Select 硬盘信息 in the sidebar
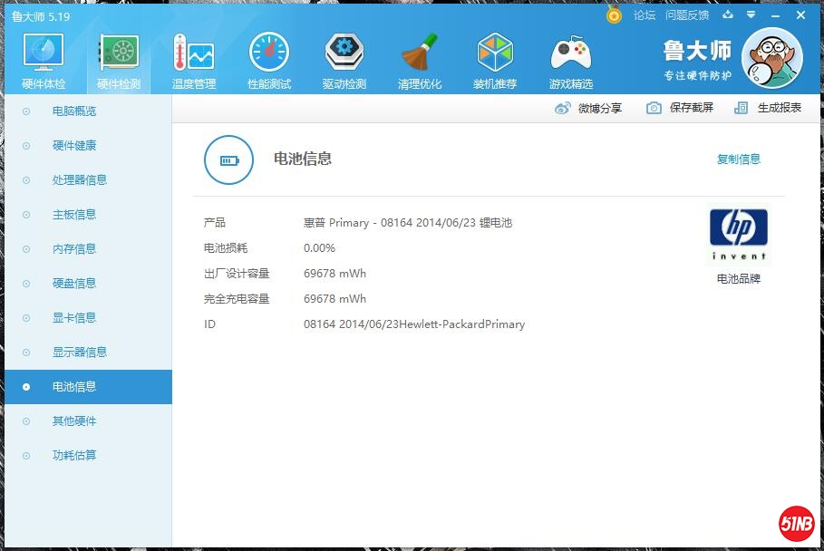The height and width of the screenshot is (551, 824). pos(74,284)
